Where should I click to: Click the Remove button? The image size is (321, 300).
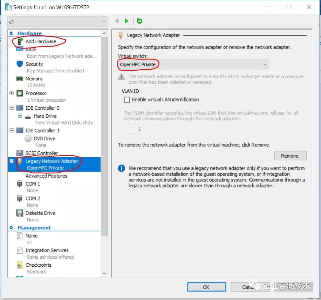(290, 156)
